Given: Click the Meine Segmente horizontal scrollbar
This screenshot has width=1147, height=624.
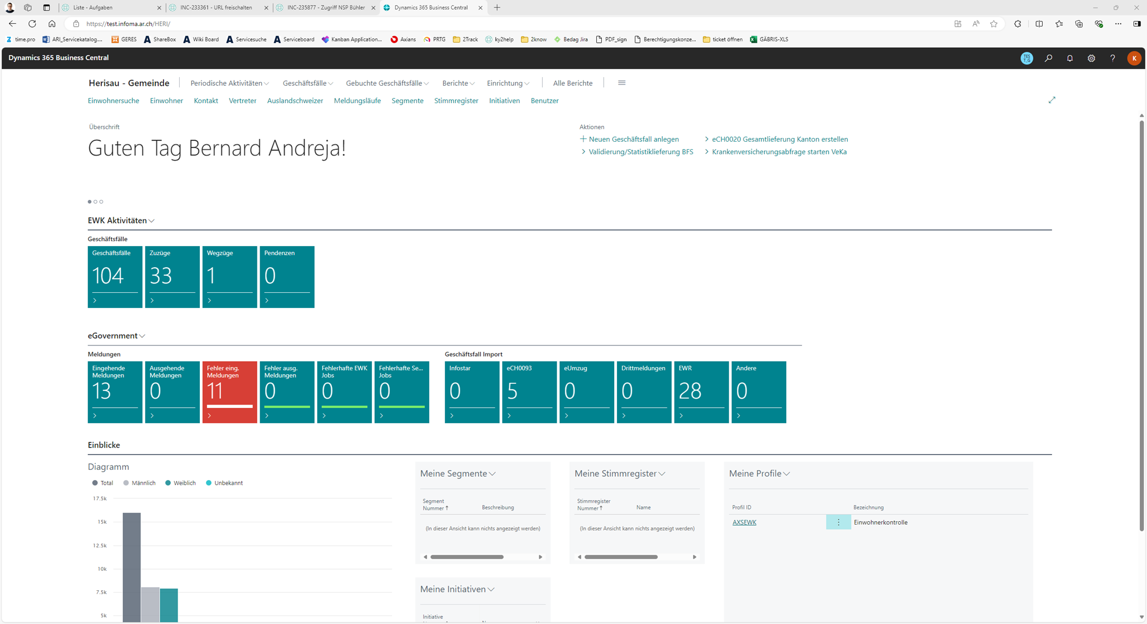Looking at the screenshot, I should [x=467, y=557].
